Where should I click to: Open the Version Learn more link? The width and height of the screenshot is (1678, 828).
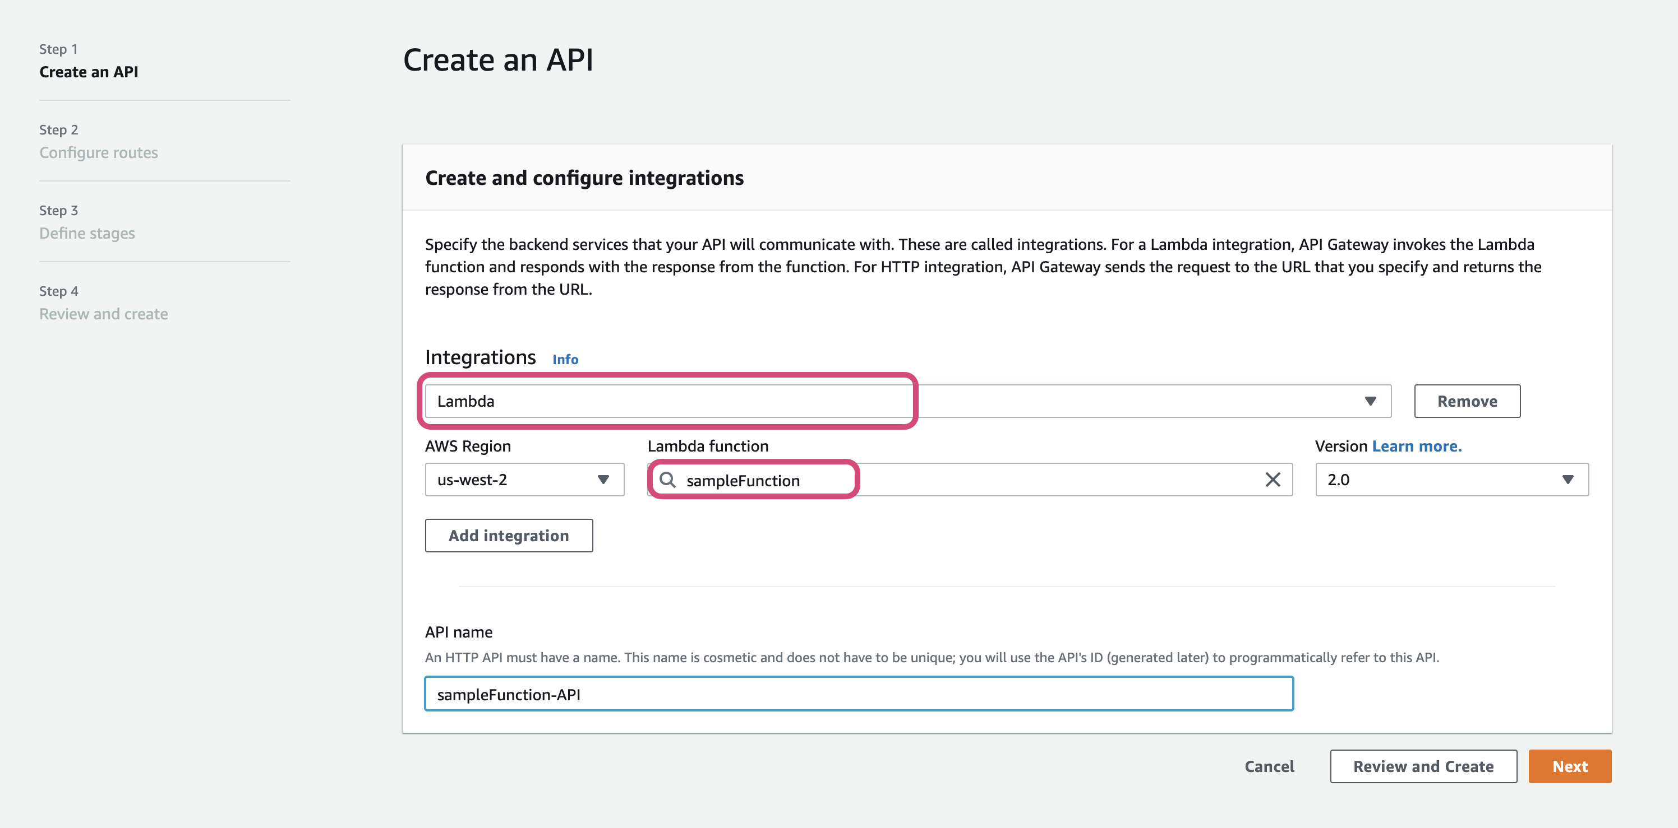click(1416, 446)
